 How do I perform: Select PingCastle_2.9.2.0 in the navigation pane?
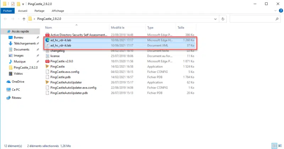tap(26, 68)
